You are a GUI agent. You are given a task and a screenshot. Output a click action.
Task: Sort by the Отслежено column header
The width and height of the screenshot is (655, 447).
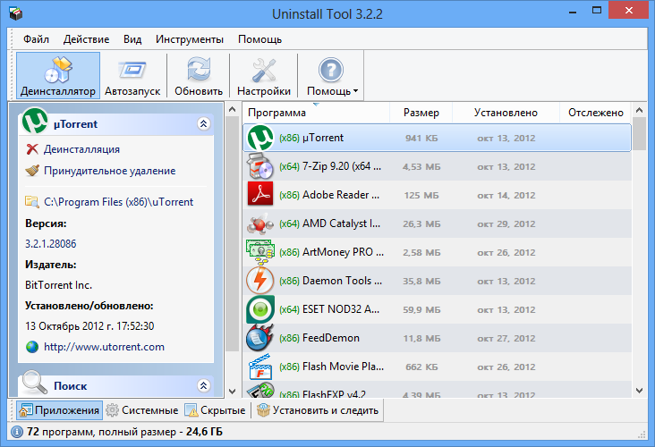(x=596, y=113)
